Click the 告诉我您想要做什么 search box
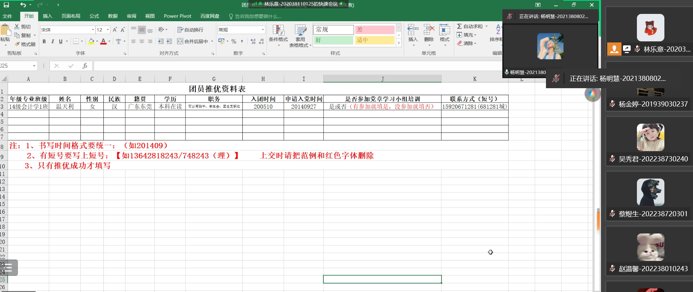This screenshot has height=292, width=693. click(255, 16)
